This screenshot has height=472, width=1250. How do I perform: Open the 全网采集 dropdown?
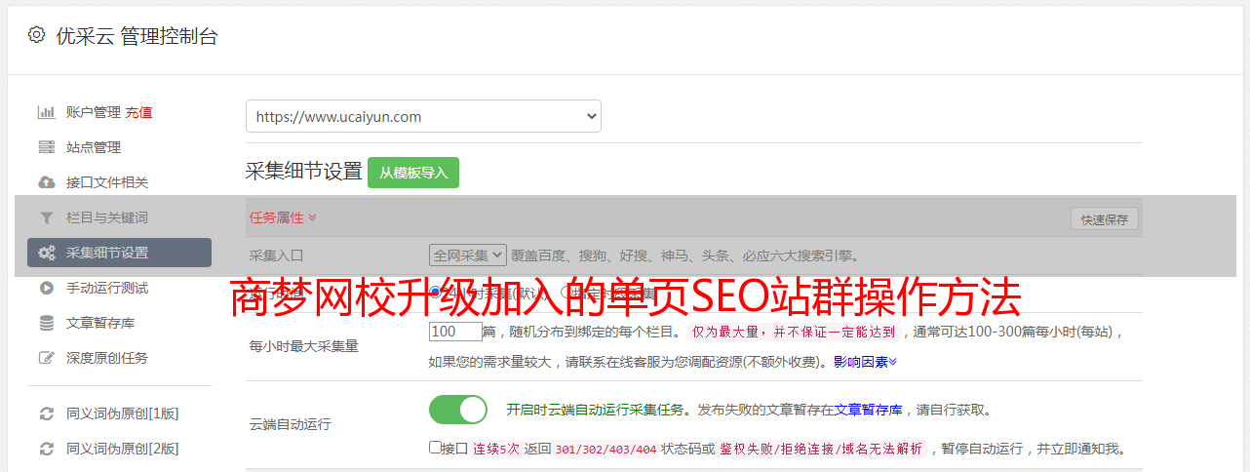click(468, 255)
